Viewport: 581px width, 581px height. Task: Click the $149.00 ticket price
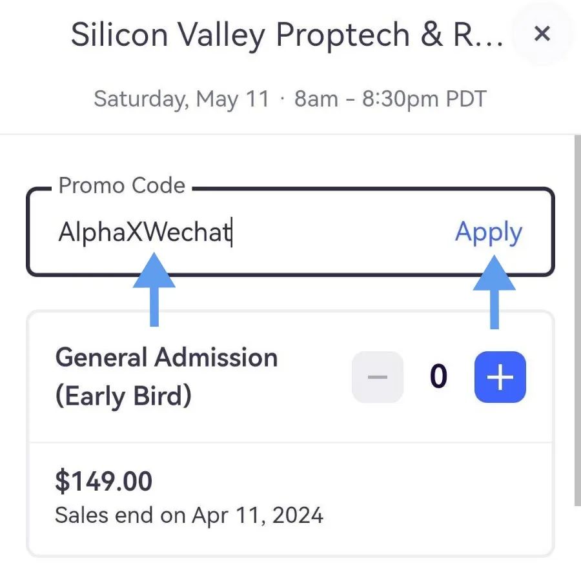coord(104,482)
